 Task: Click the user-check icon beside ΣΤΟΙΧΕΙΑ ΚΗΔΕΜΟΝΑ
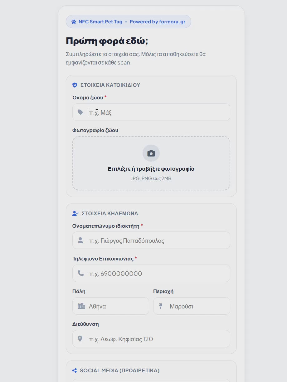tap(75, 213)
